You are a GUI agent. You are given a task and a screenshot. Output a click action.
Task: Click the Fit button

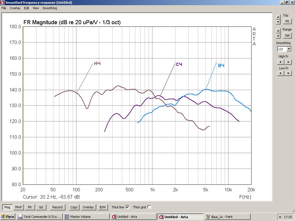click(287, 21)
